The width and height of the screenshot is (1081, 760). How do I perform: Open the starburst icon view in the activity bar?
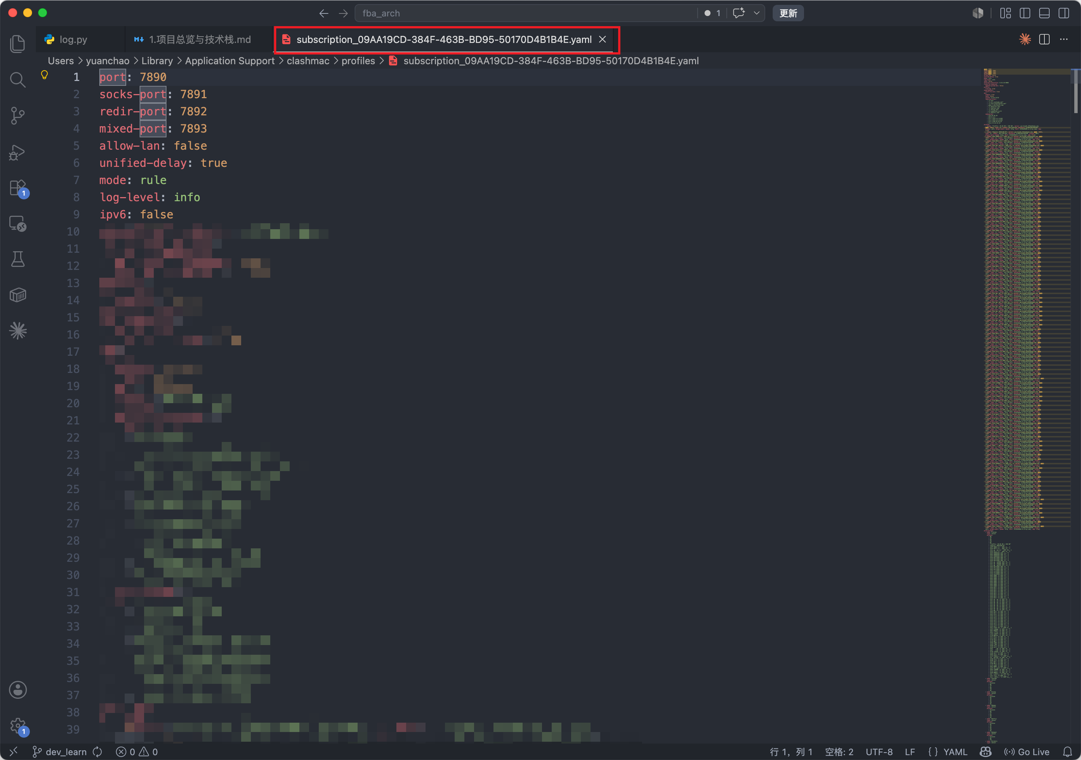18,331
